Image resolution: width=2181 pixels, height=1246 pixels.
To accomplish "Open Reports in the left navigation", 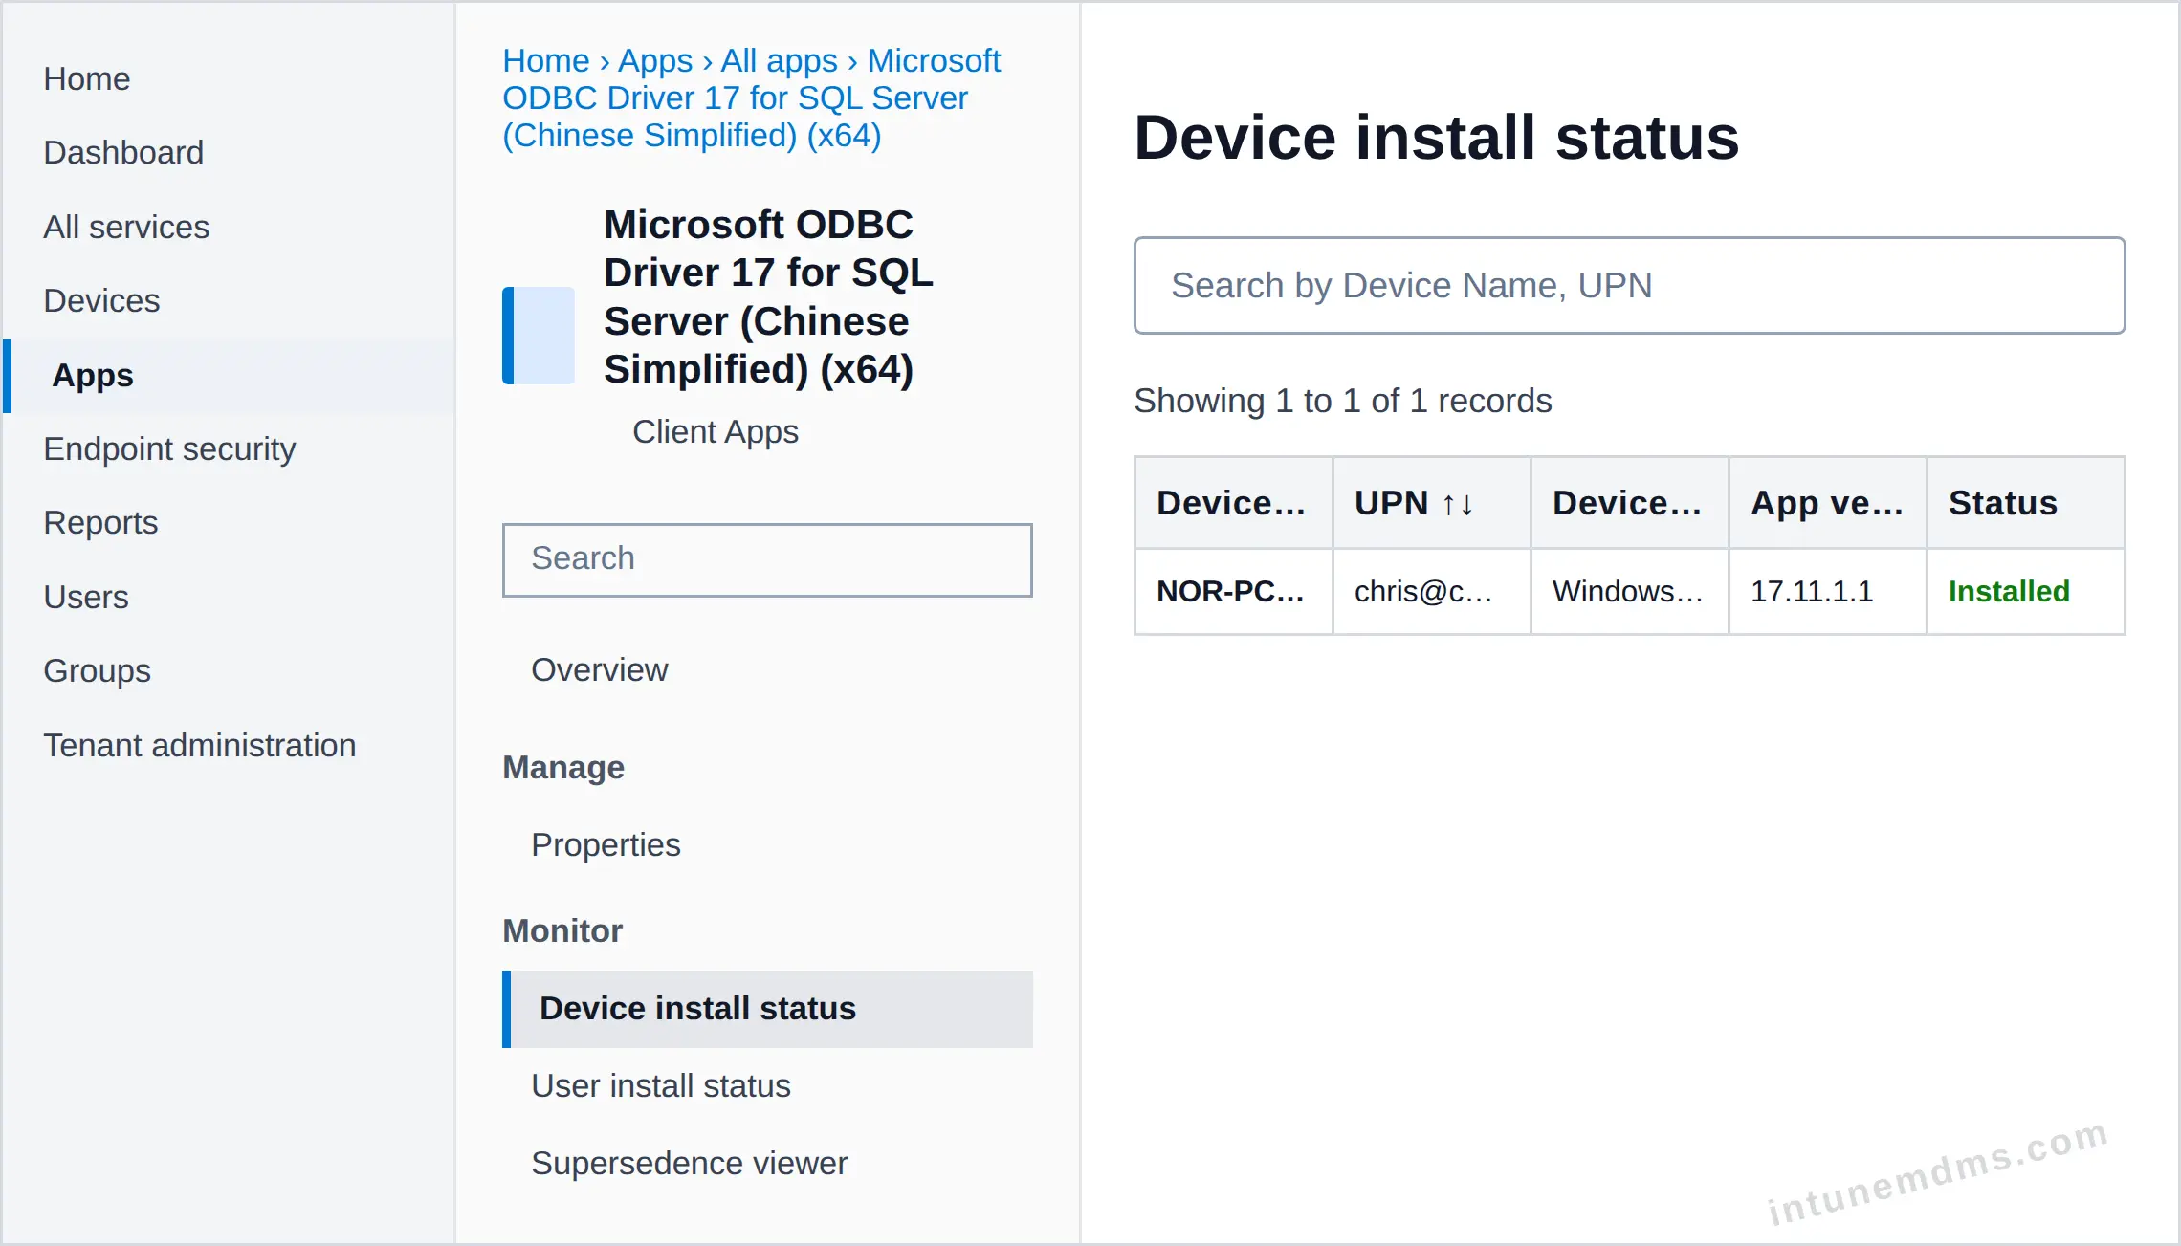I will pyautogui.click(x=100, y=522).
